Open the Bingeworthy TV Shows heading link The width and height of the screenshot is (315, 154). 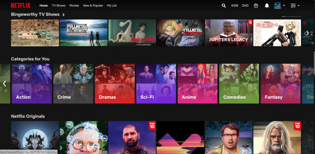[35, 14]
